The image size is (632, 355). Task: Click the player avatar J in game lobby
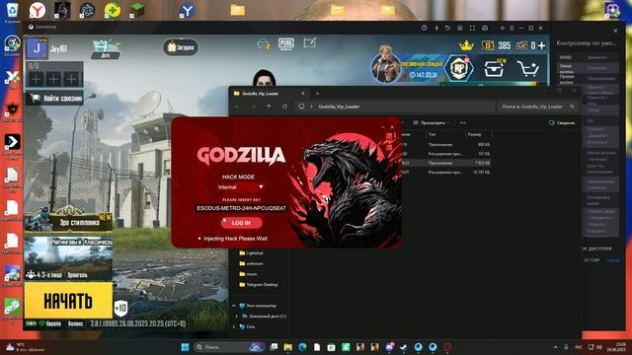tap(37, 48)
